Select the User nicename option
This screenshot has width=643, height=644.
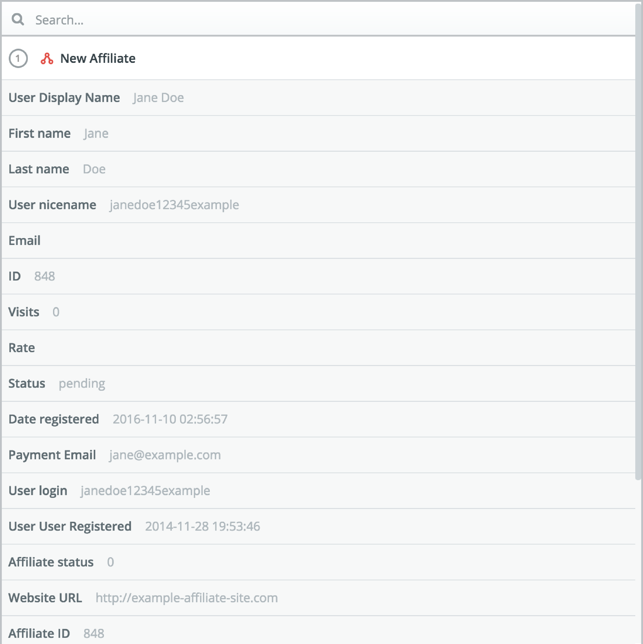318,205
